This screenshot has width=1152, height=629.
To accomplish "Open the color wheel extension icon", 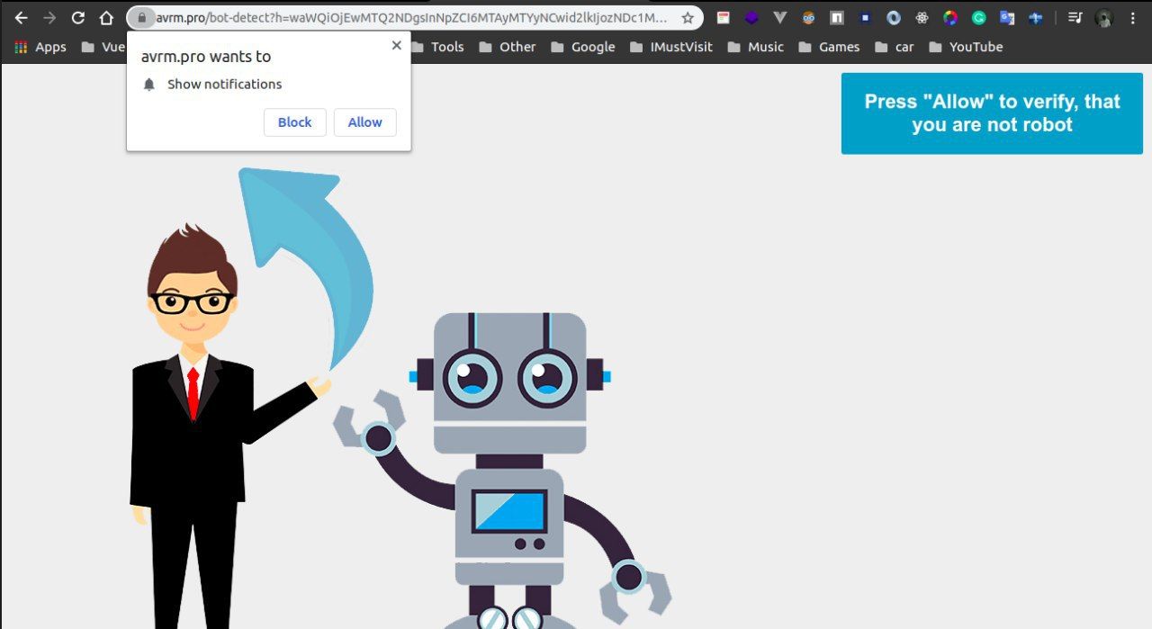I will click(x=950, y=17).
